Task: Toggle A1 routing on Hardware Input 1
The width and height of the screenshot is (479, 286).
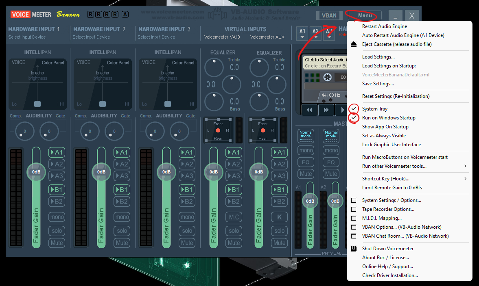Action: 57,152
